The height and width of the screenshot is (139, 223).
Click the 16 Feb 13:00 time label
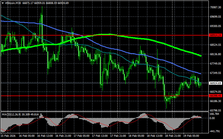point(45,136)
